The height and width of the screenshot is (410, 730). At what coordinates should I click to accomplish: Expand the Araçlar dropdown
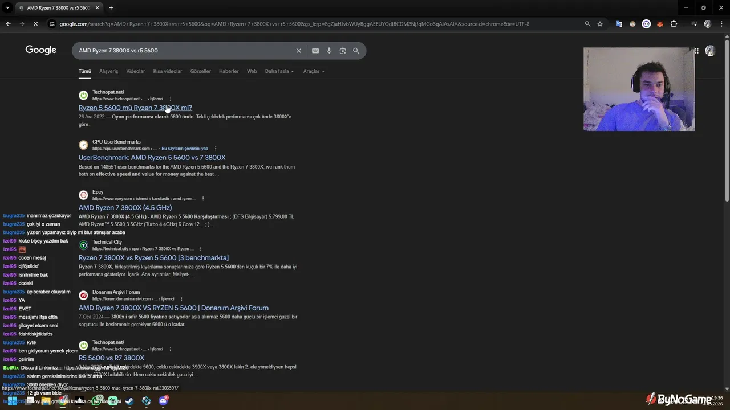pyautogui.click(x=314, y=71)
